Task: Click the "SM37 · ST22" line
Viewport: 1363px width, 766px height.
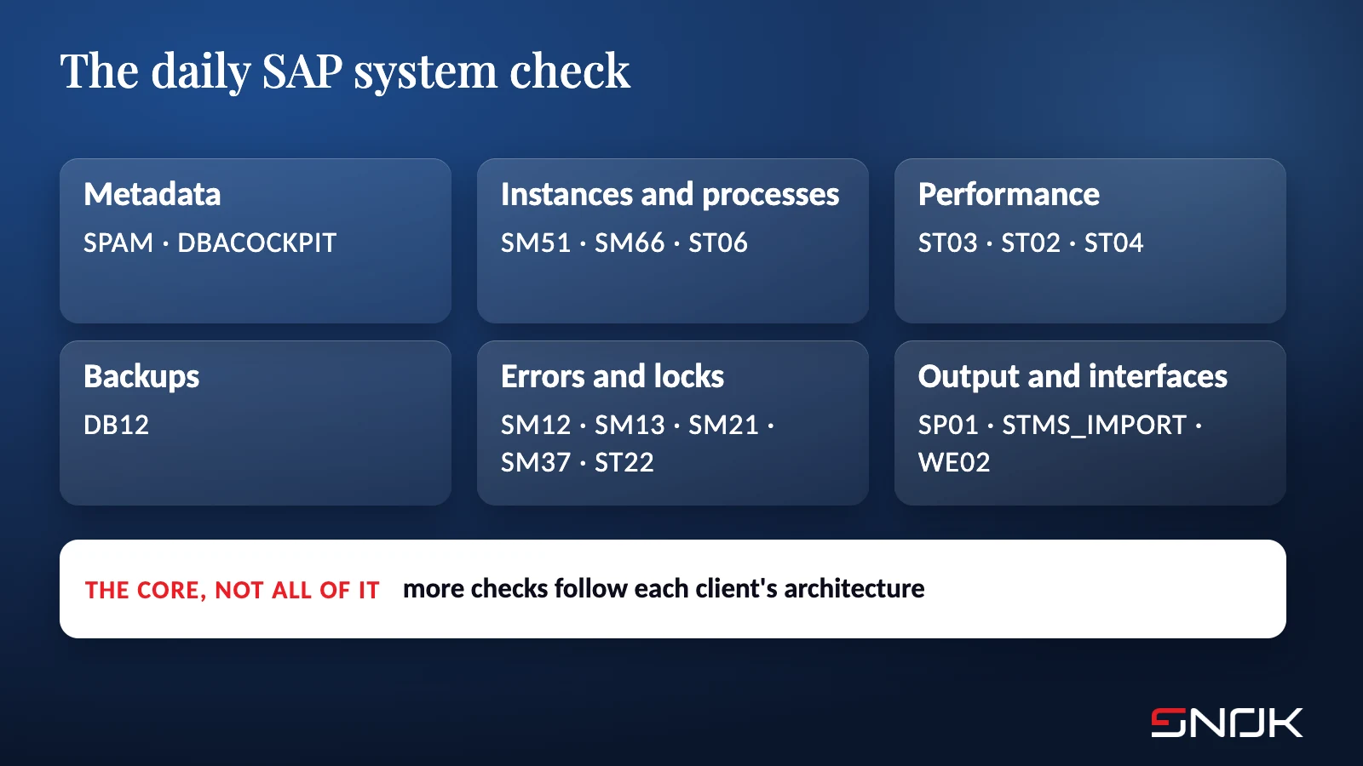Action: point(578,462)
